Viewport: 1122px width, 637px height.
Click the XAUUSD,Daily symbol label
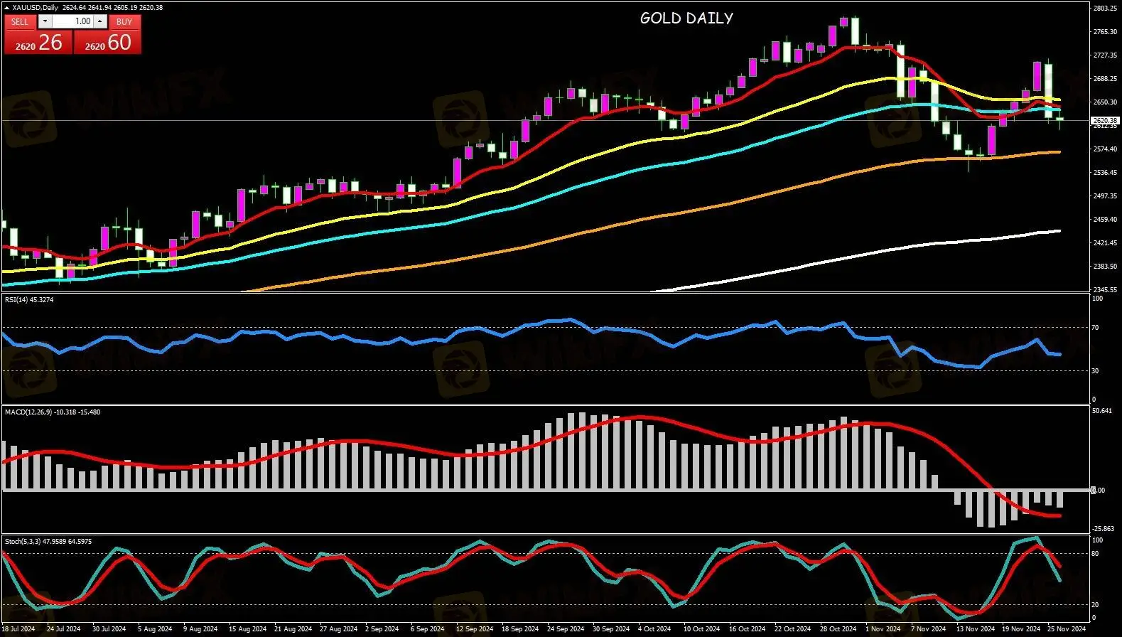(x=36, y=8)
